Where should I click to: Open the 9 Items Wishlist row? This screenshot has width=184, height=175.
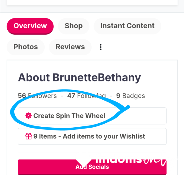click(x=92, y=136)
